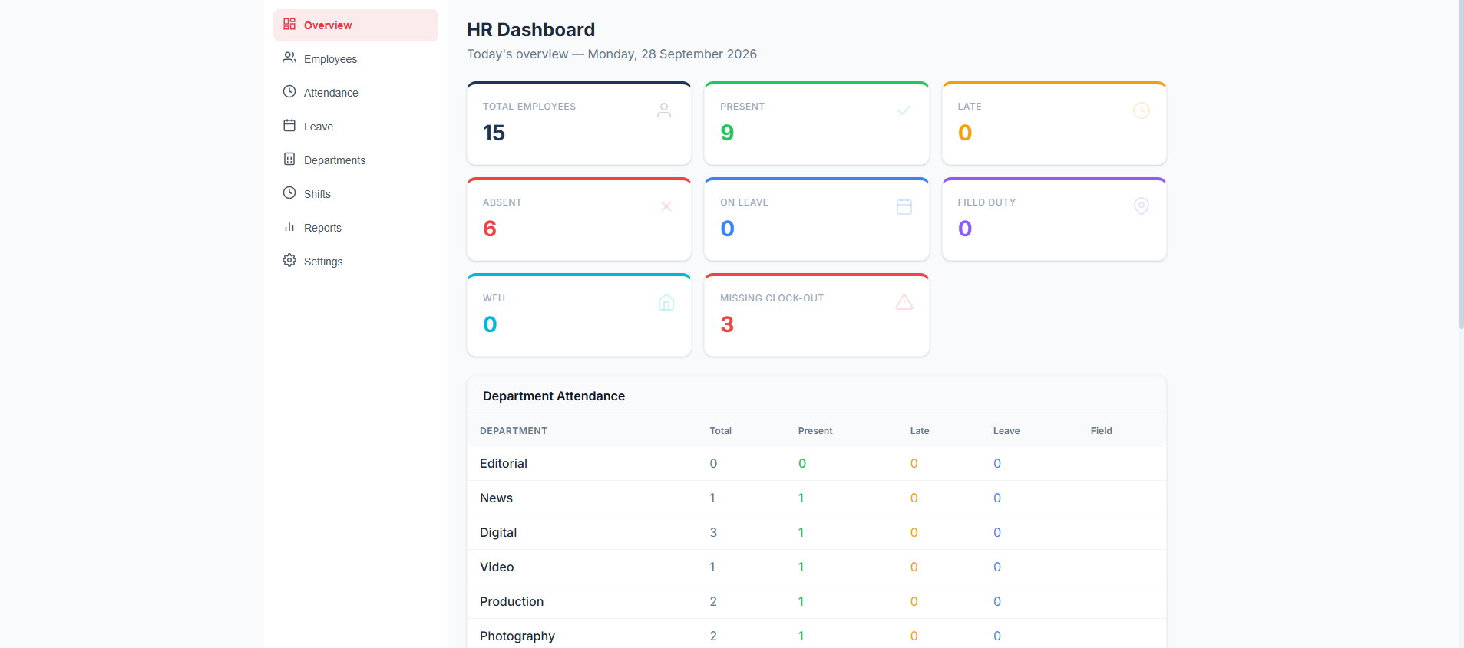
Task: Click the Reports bar chart icon
Action: tap(289, 227)
